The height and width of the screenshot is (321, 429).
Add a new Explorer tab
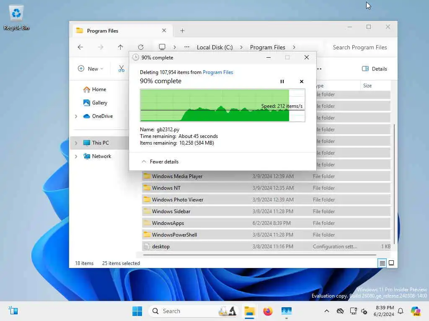click(183, 31)
